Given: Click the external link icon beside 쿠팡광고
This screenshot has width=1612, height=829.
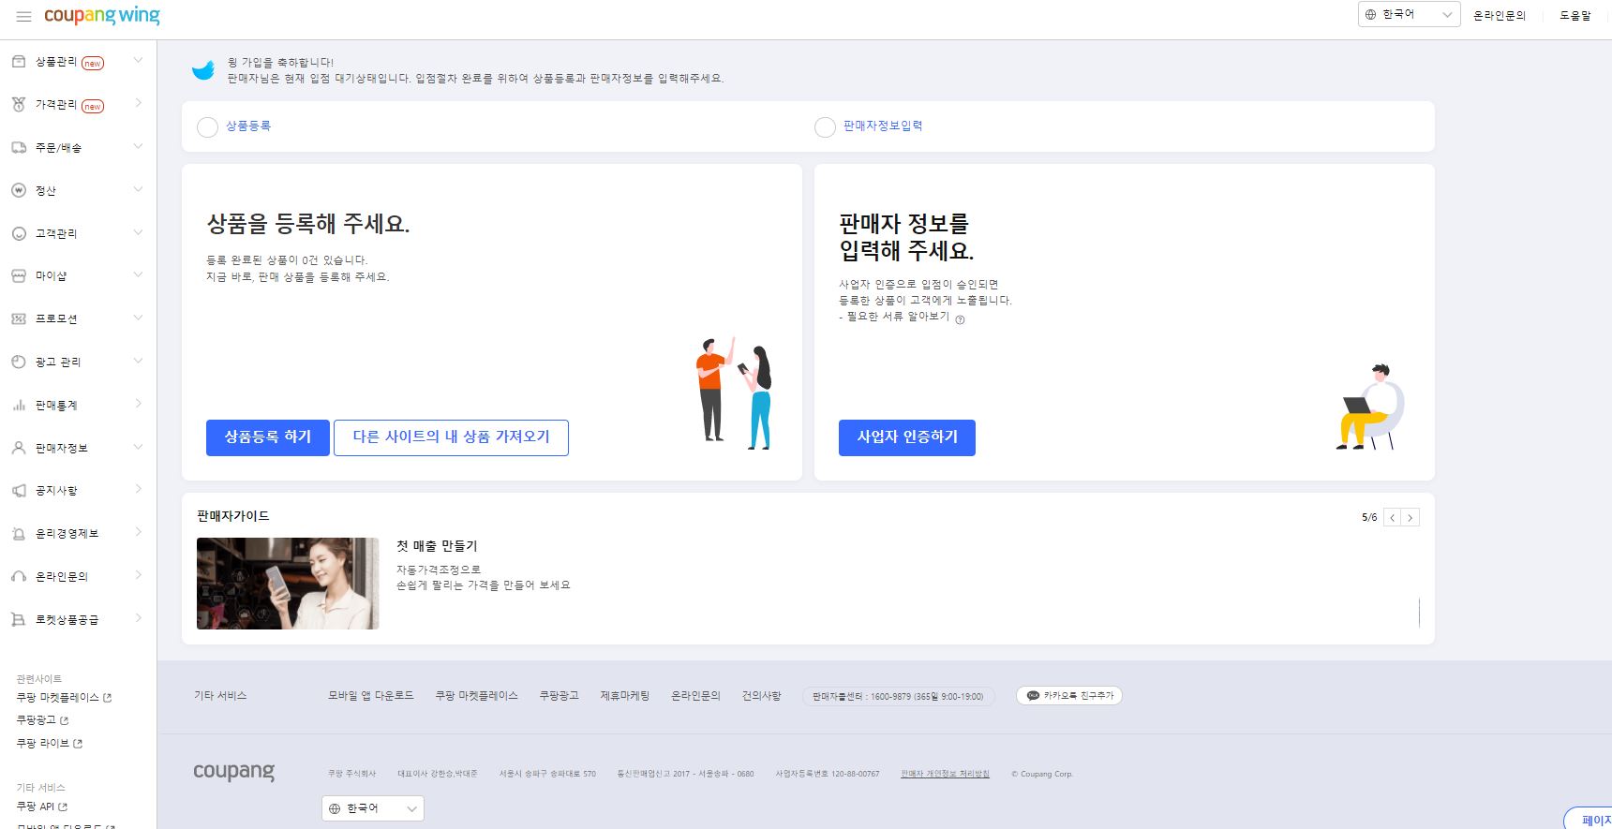Looking at the screenshot, I should pyautogui.click(x=65, y=720).
